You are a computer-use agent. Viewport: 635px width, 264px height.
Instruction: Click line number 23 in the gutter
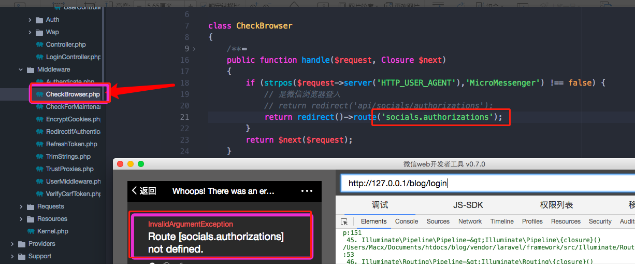[x=184, y=140]
